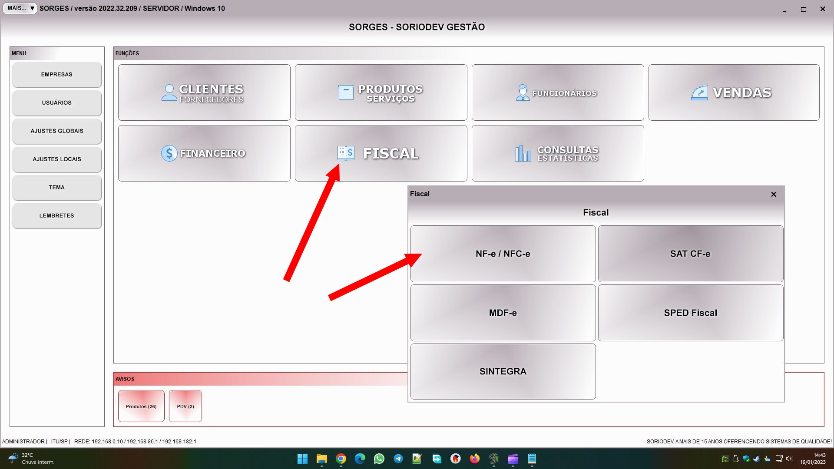Choose SINTEGRA option
834x469 pixels.
[503, 372]
